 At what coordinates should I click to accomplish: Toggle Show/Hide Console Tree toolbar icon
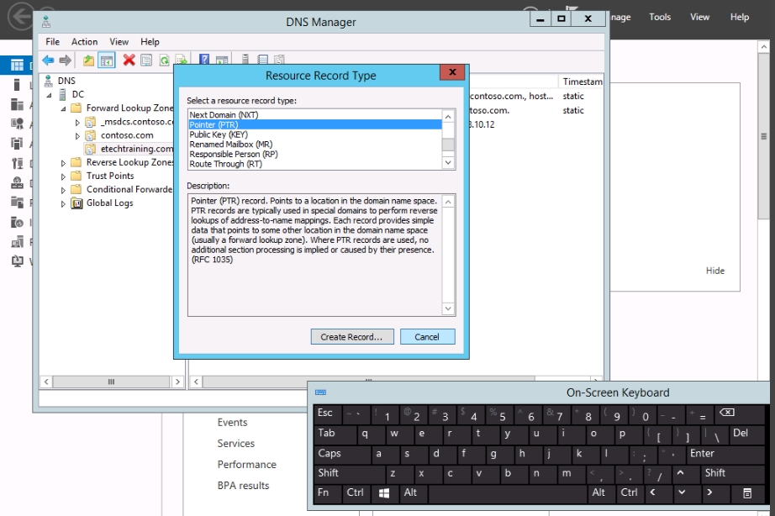107,60
